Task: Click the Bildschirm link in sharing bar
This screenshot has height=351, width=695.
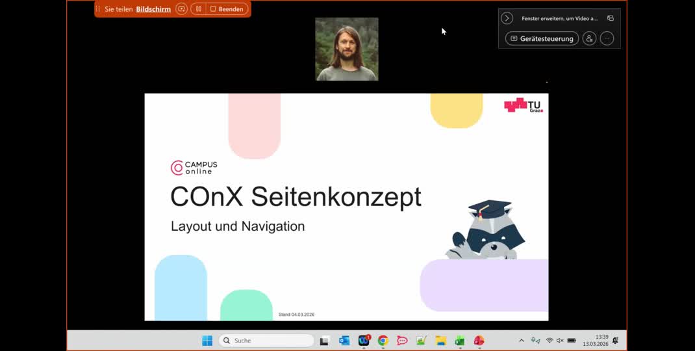Action: (x=153, y=9)
